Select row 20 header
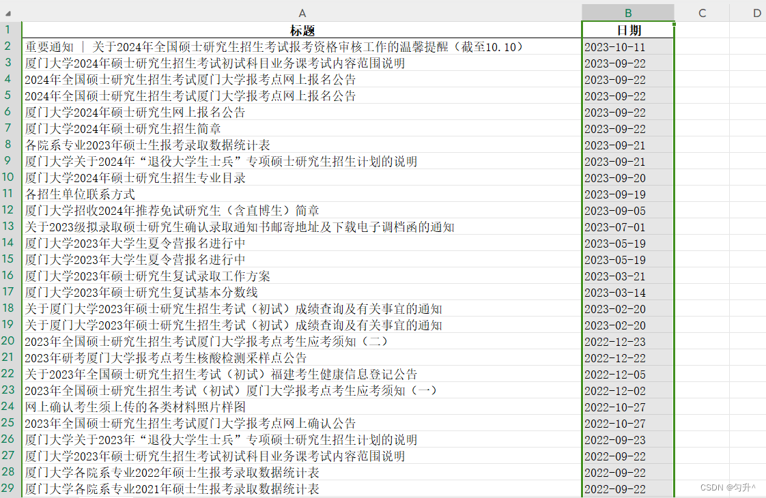This screenshot has height=498, width=766. (x=8, y=341)
